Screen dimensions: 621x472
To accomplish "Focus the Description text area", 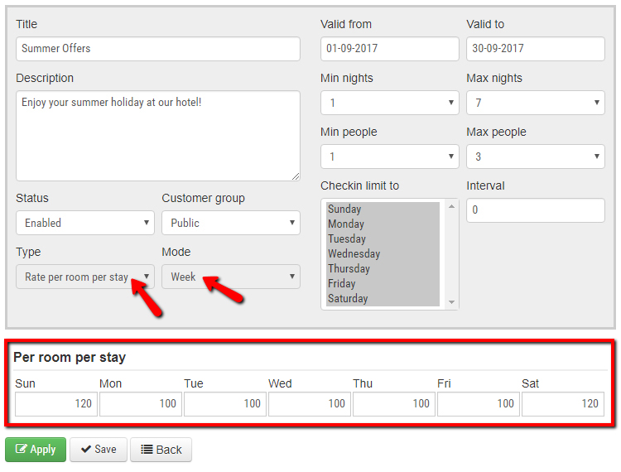I will click(x=157, y=135).
